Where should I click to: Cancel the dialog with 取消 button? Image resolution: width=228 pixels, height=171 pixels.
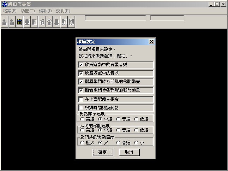pos(129,152)
